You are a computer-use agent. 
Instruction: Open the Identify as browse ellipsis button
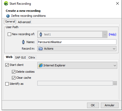pos(115,83)
